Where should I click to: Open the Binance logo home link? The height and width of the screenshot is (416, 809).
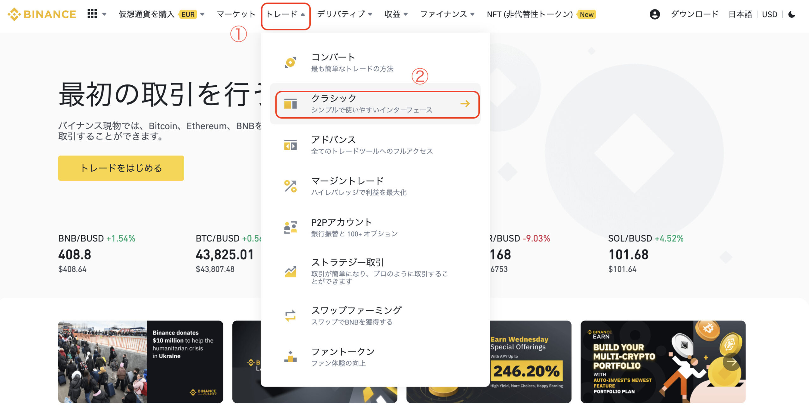click(x=42, y=14)
